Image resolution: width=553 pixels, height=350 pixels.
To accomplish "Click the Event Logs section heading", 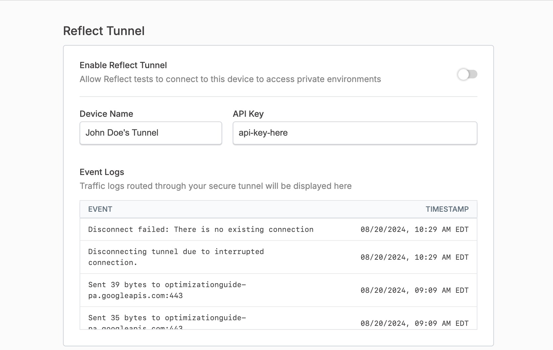I will tap(101, 172).
